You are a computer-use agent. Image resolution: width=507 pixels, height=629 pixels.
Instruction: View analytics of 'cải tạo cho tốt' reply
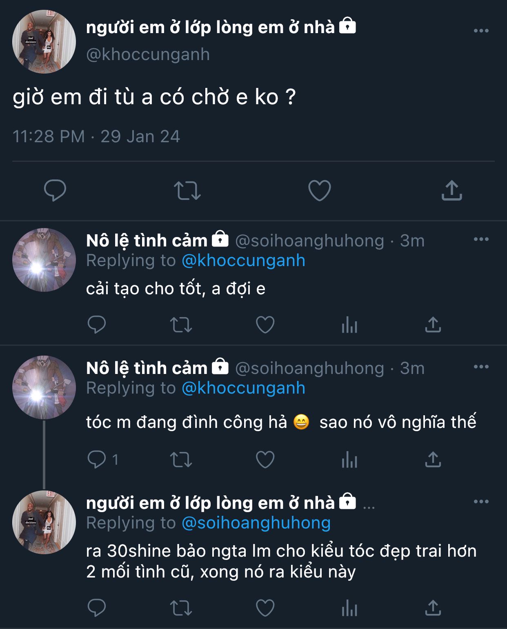pos(349,326)
